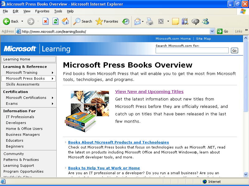This screenshot has height=186, width=249.
Task: Click the yellow note toolbar icon
Action: (176, 21)
